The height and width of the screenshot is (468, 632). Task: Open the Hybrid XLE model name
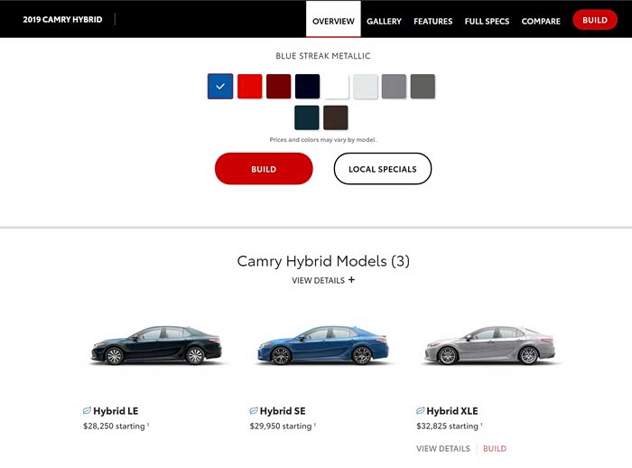452,411
